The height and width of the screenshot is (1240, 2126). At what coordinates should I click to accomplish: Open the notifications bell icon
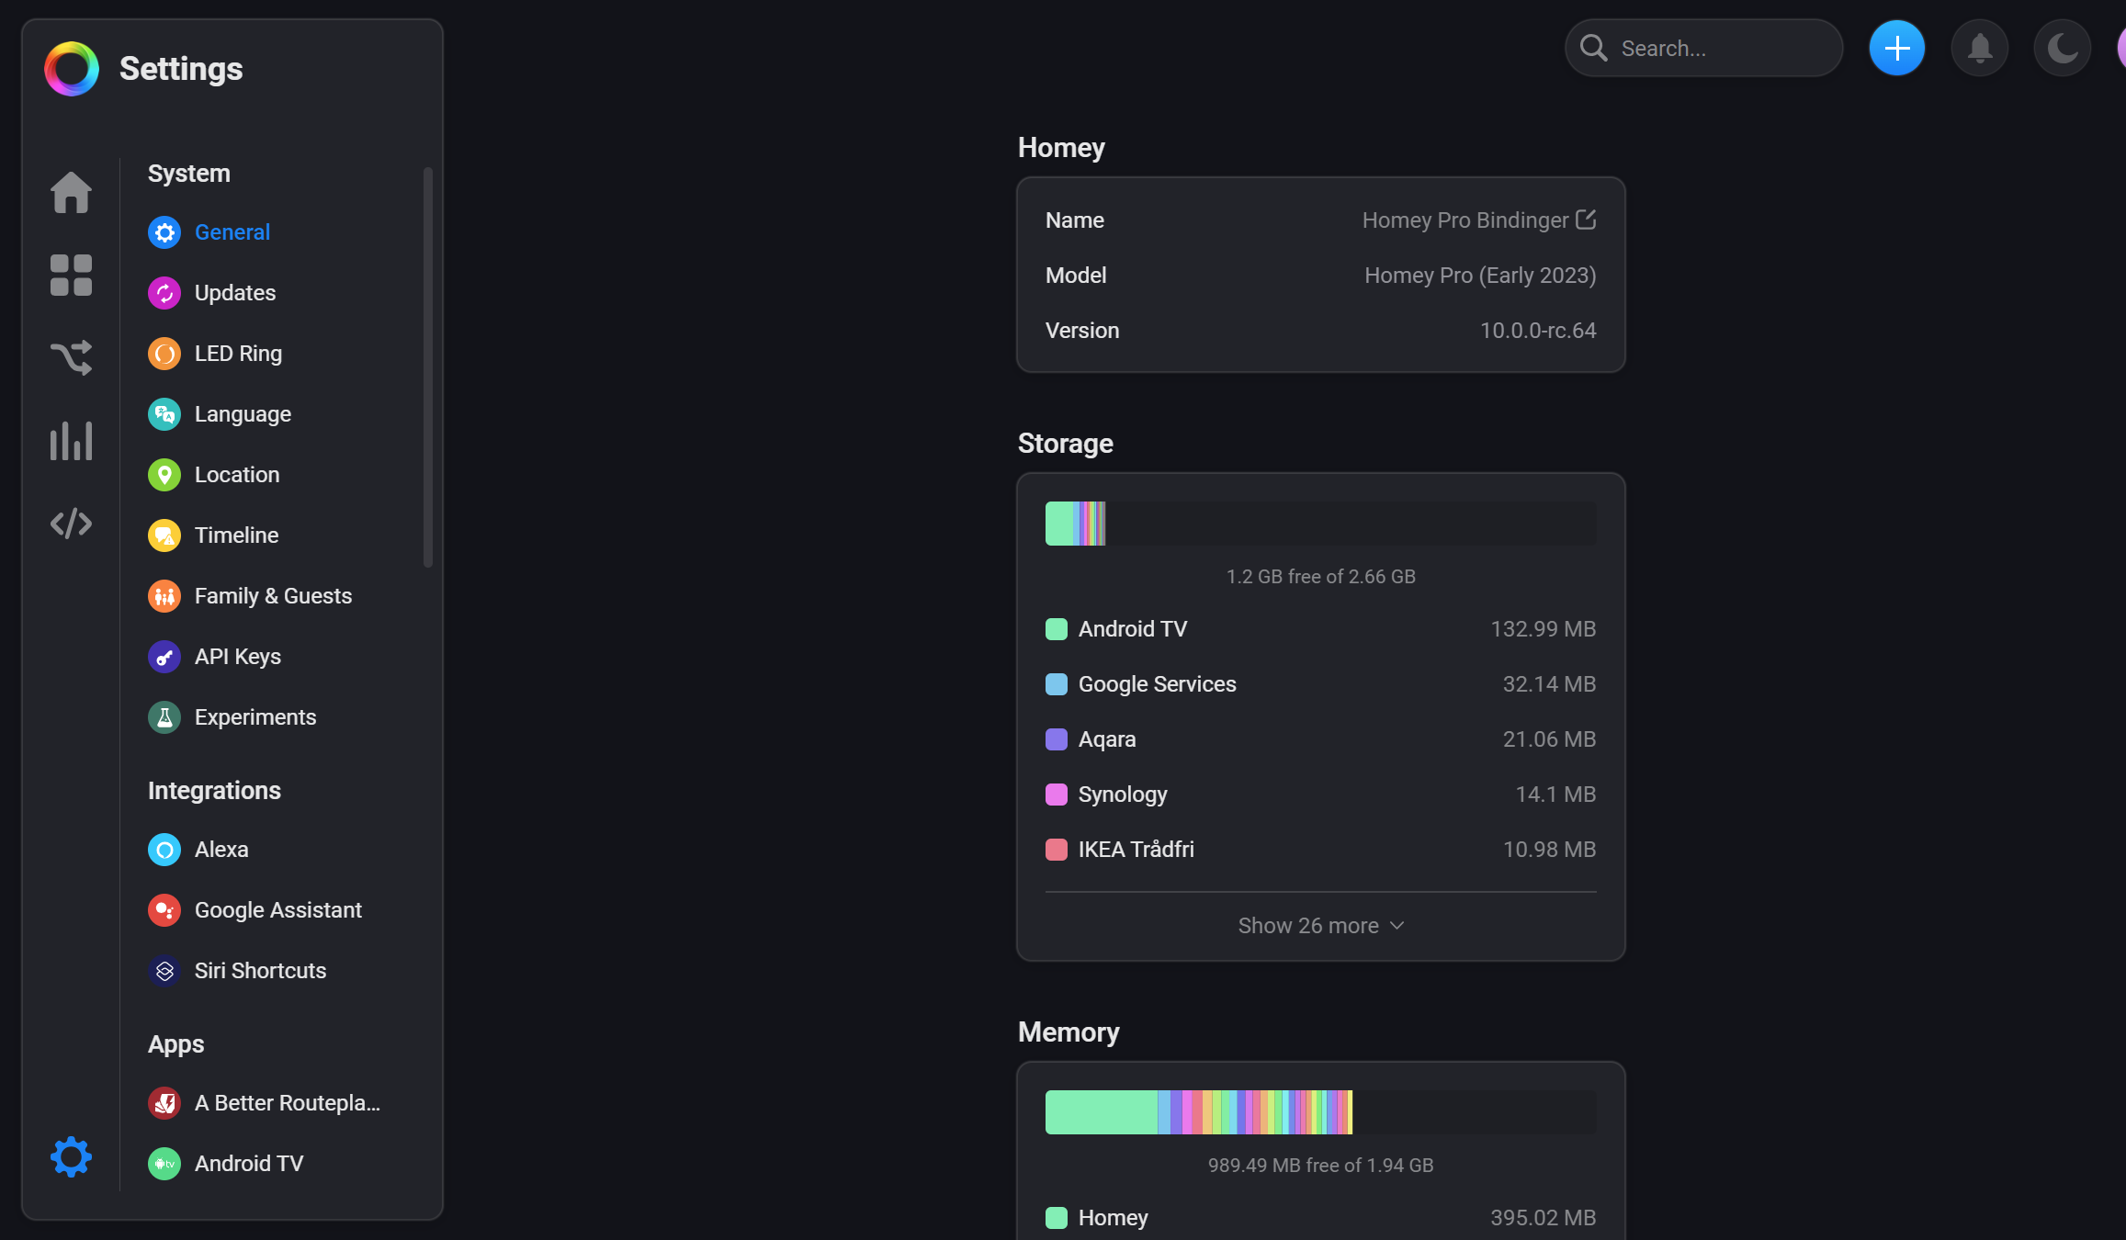(1979, 48)
